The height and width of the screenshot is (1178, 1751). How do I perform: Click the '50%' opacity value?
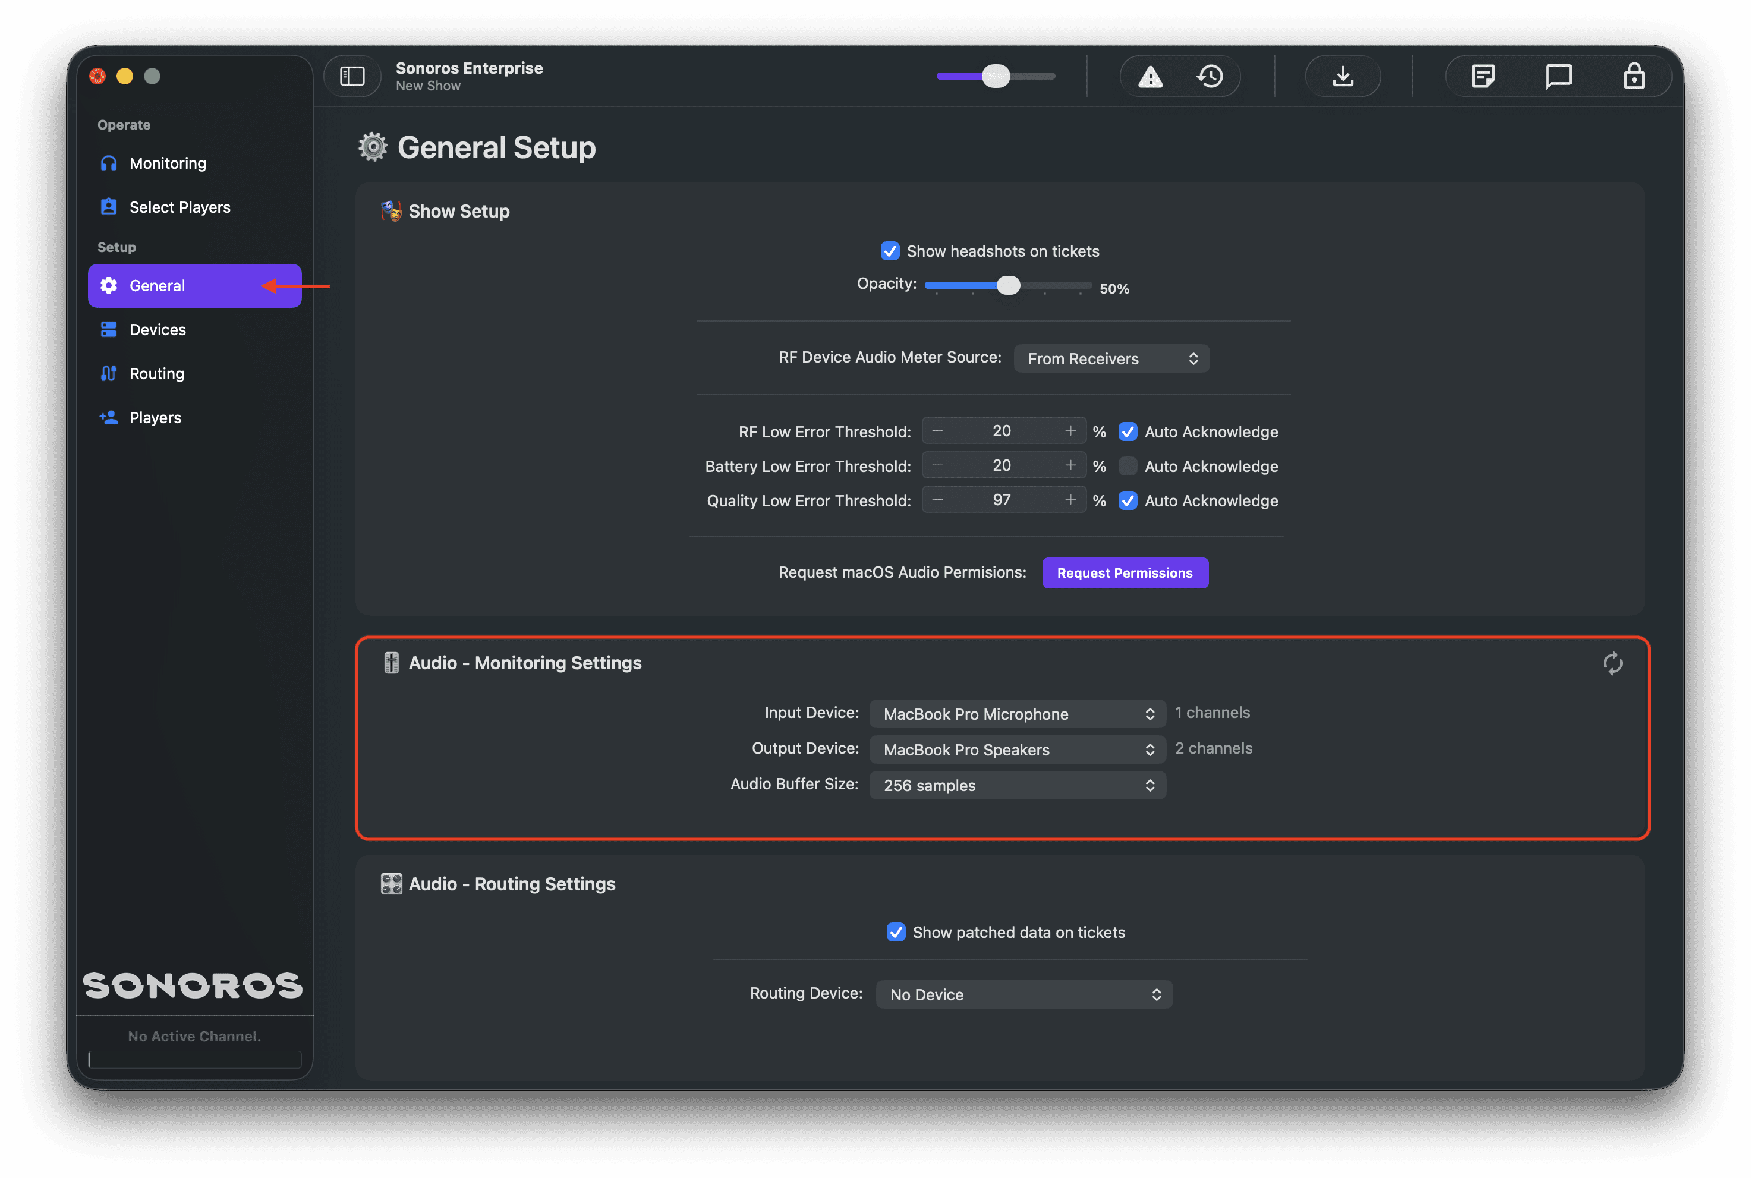pyautogui.click(x=1114, y=288)
